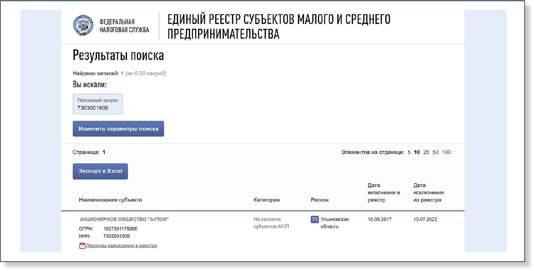Click the ЕДИНЫЙ РЕЕСТР СУБЪЕКТОВ site title
Screen dimensions: 534x271
[279, 26]
